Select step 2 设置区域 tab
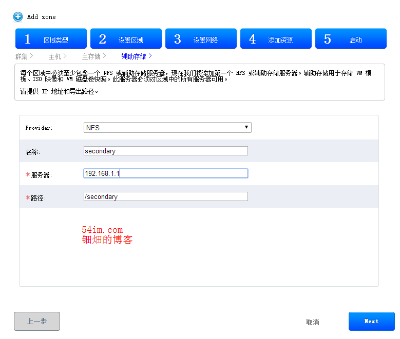This screenshot has width=400, height=339. point(126,39)
